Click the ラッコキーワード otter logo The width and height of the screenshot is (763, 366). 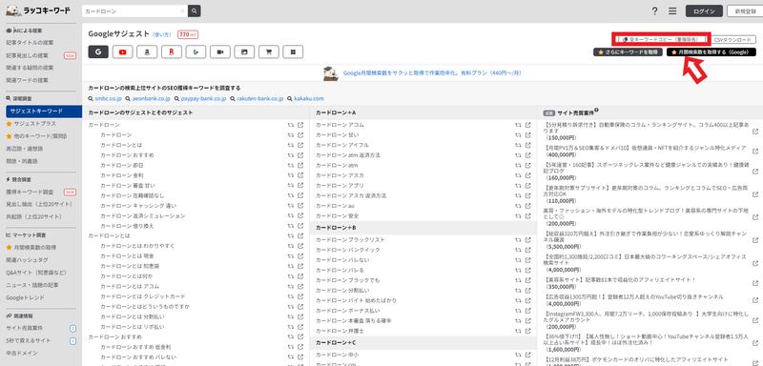pyautogui.click(x=38, y=10)
